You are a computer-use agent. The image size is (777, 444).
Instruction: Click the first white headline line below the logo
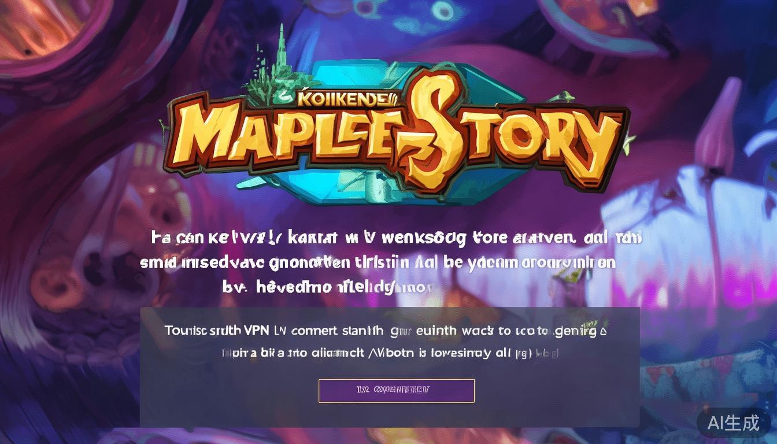(x=396, y=238)
